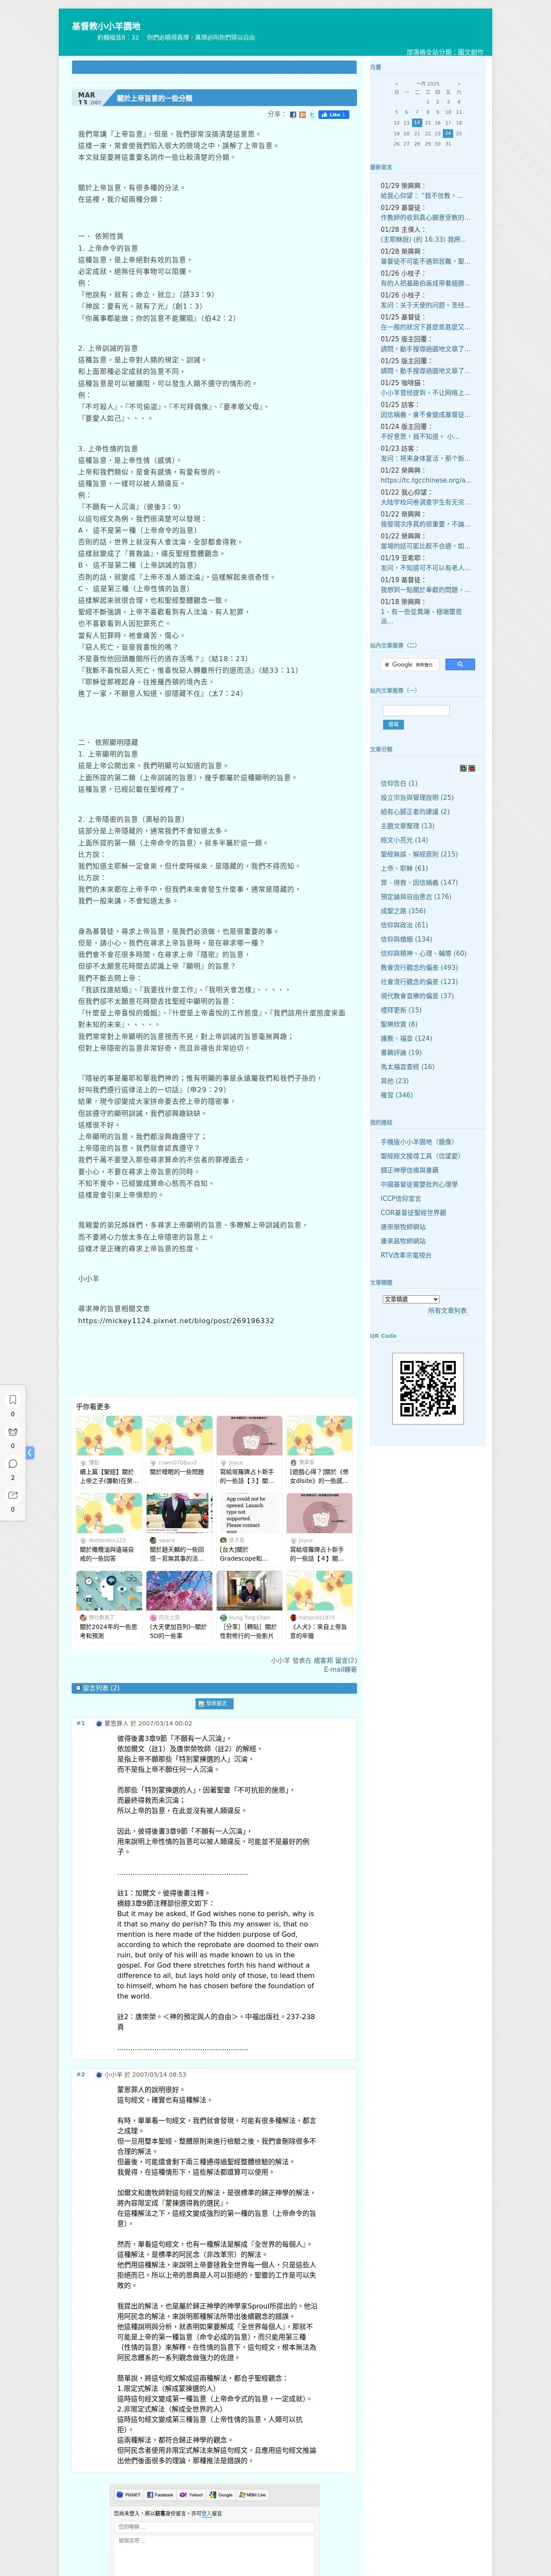Share post via Facebook icon

(x=293, y=114)
